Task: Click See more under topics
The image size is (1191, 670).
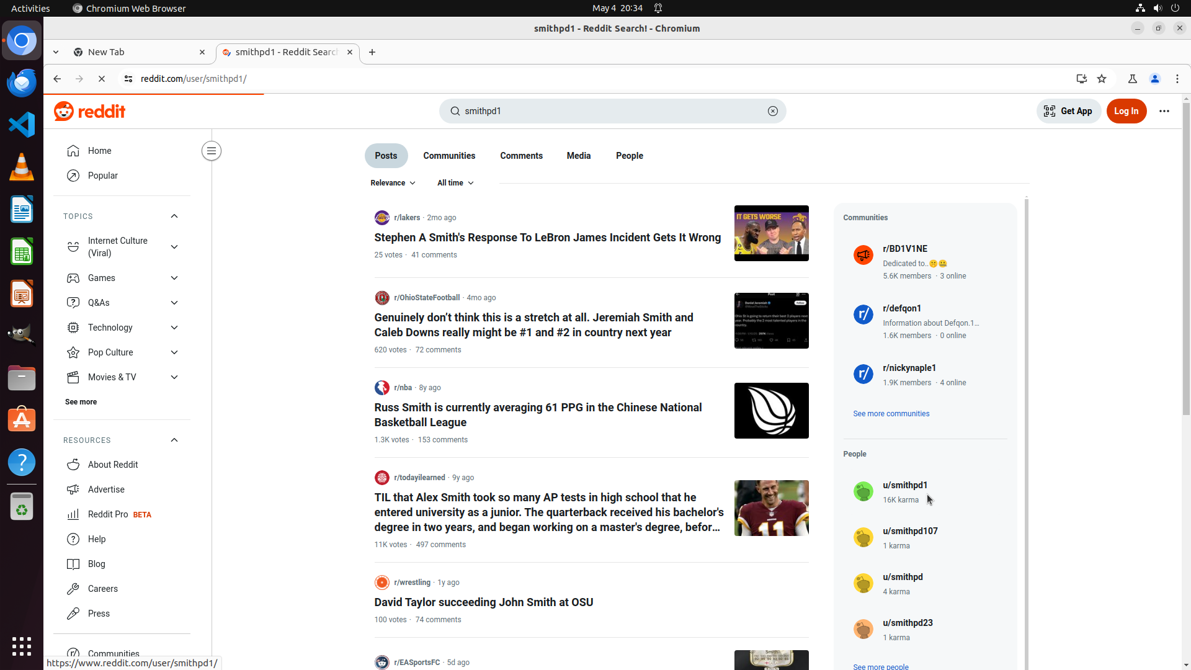Action: coord(81,402)
